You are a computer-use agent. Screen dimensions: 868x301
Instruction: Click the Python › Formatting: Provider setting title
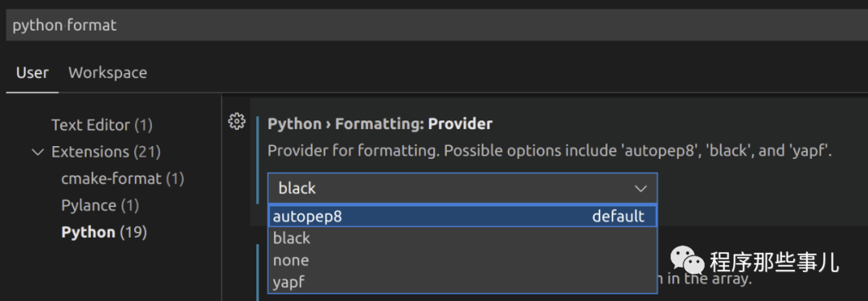click(x=379, y=124)
